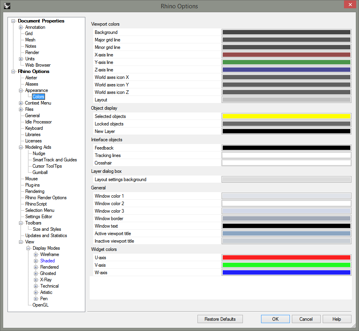Close the Rhino Options dialog

(350, 4)
